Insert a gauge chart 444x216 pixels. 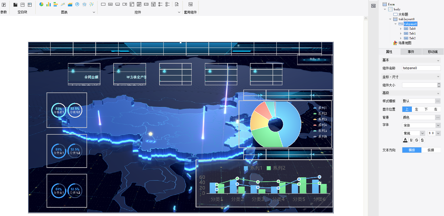(77, 4)
